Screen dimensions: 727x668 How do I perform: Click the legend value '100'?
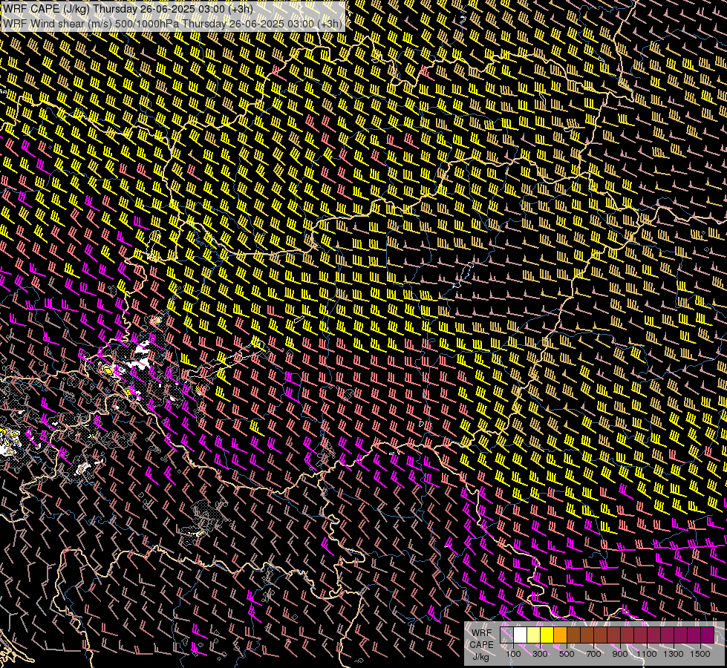(x=513, y=654)
